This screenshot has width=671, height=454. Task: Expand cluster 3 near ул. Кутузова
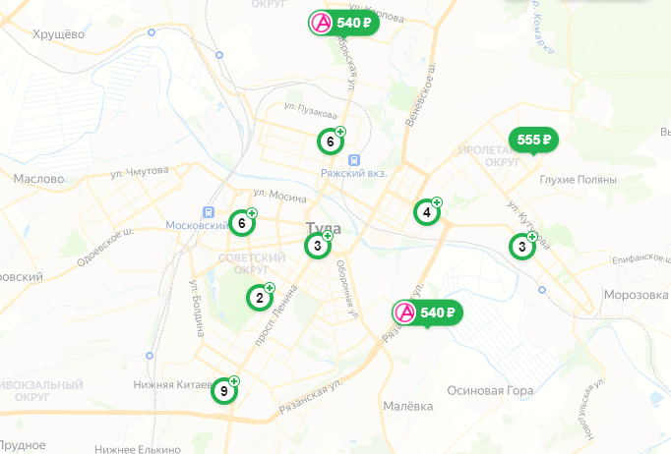(x=522, y=247)
